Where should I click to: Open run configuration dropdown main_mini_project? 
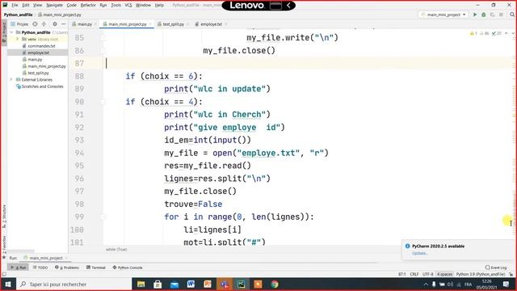[x=443, y=15]
